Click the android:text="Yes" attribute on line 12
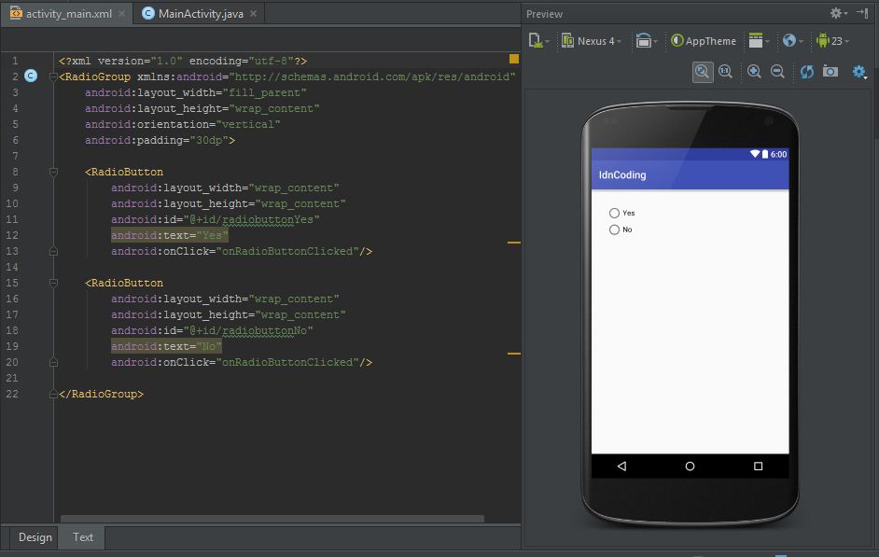 click(169, 235)
